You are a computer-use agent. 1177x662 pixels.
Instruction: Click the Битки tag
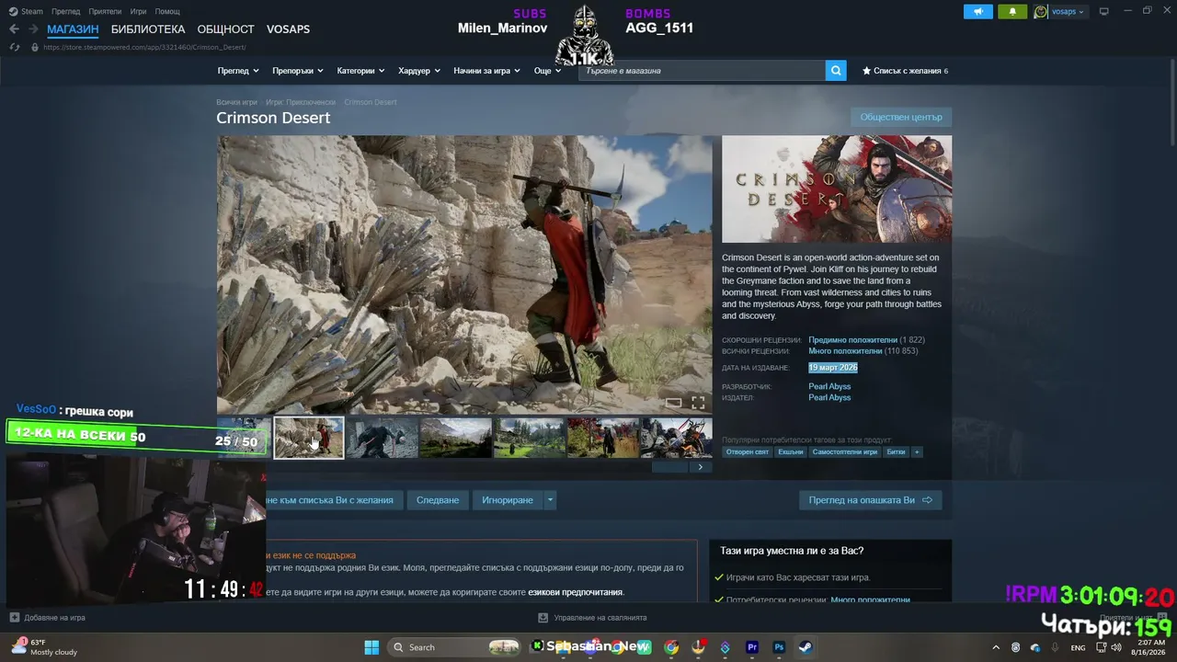pyautogui.click(x=896, y=452)
